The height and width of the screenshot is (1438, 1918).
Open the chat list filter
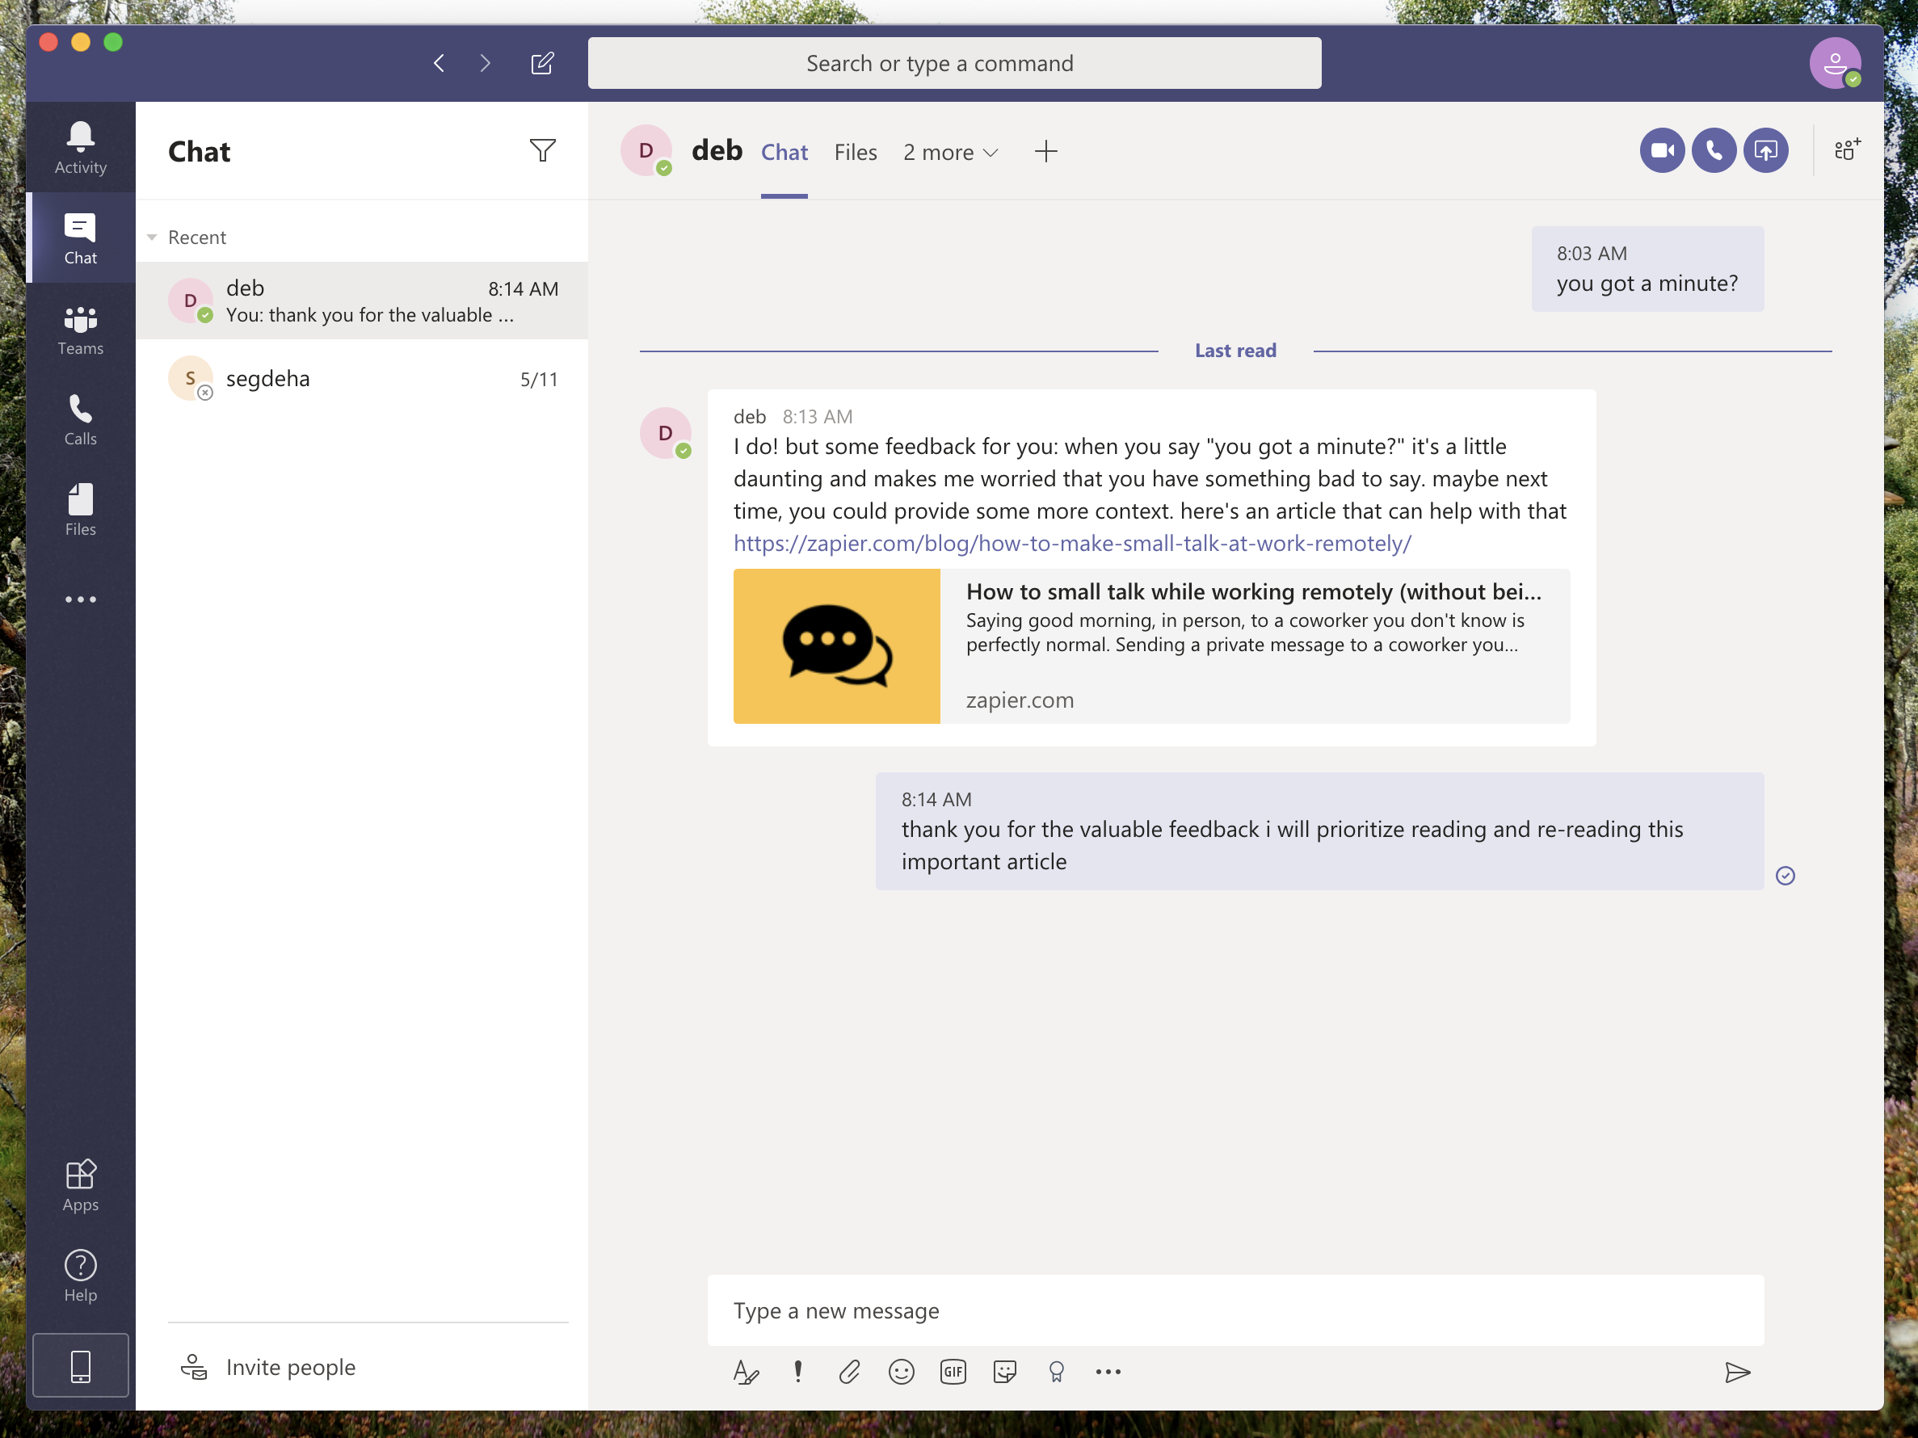pos(543,150)
